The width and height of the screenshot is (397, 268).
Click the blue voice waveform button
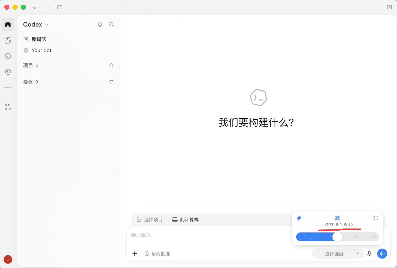click(x=382, y=254)
